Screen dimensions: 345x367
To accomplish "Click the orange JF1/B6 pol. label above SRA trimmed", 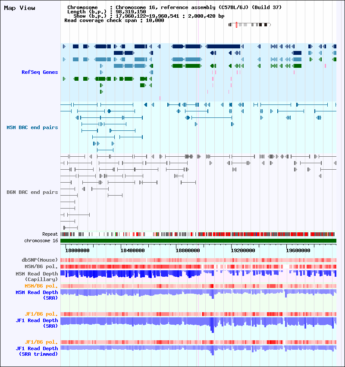I will (x=41, y=342).
